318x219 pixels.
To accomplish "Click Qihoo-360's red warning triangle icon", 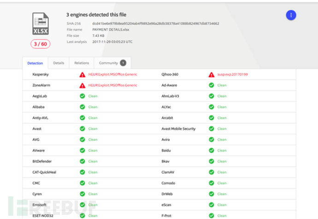I will point(212,75).
